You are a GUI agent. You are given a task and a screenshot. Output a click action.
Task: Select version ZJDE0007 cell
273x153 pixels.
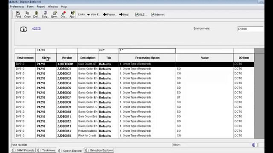coord(67,97)
